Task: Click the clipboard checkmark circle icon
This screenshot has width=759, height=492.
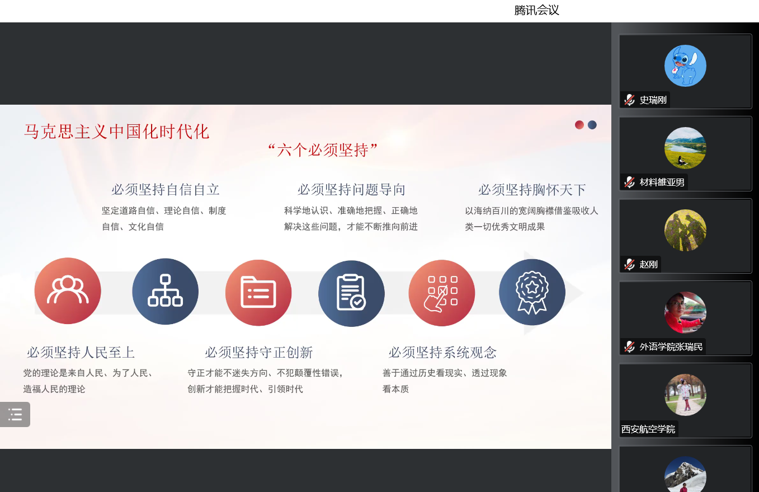Action: pos(351,293)
